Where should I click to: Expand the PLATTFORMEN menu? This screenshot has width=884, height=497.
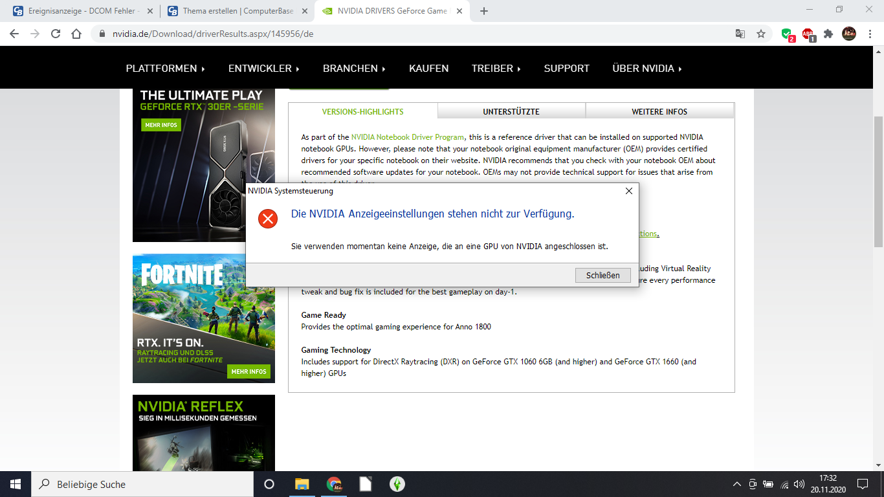pos(166,68)
